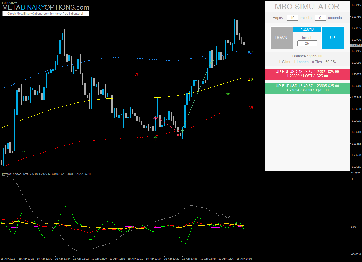The height and width of the screenshot is (262, 362).
Task: Click the green hollow arrow near 13:56
Action: click(x=228, y=94)
